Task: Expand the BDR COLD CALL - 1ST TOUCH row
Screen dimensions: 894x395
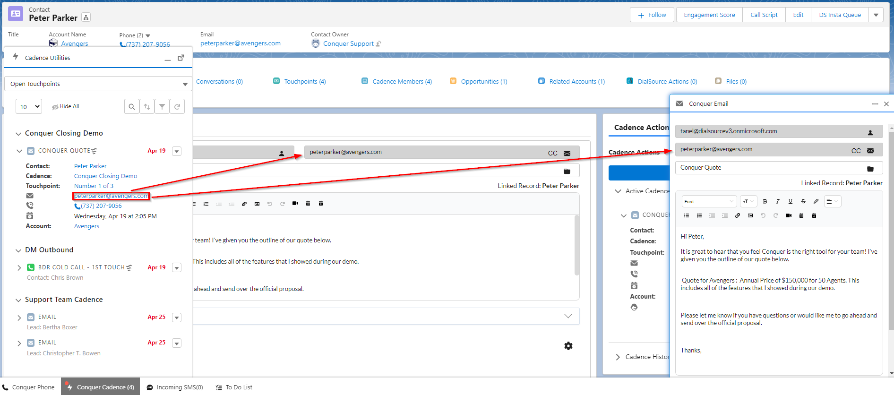Action: [19, 268]
